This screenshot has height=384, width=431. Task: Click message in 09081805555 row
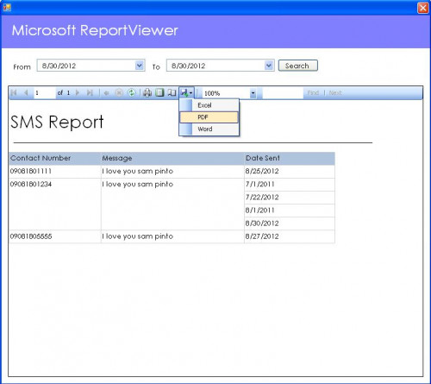point(172,236)
